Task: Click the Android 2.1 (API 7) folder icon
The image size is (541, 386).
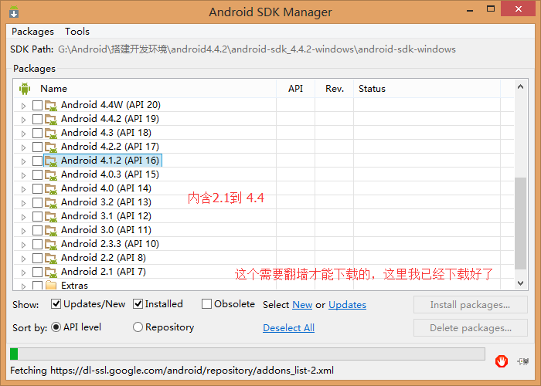Action: pos(51,272)
